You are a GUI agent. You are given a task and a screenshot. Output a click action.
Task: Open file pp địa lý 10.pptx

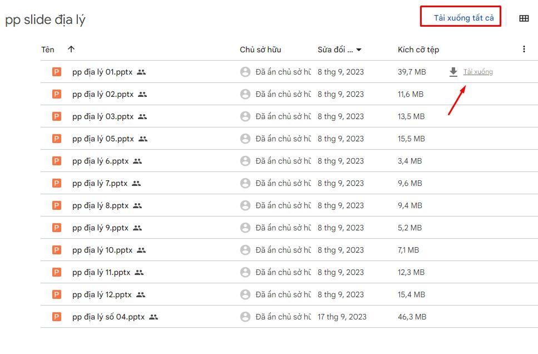pos(102,250)
